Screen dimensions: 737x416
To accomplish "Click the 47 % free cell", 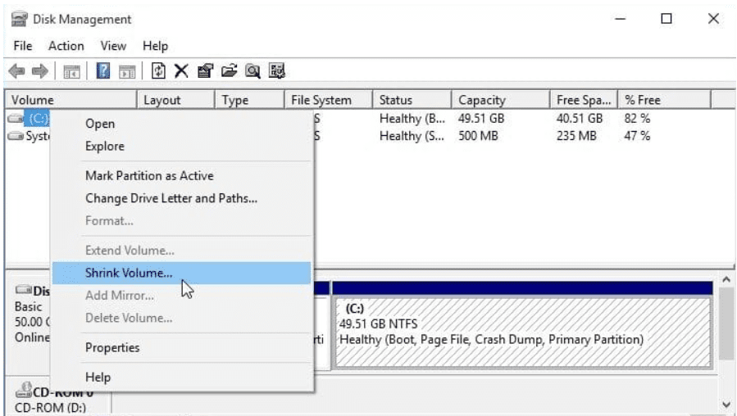I will tap(637, 136).
